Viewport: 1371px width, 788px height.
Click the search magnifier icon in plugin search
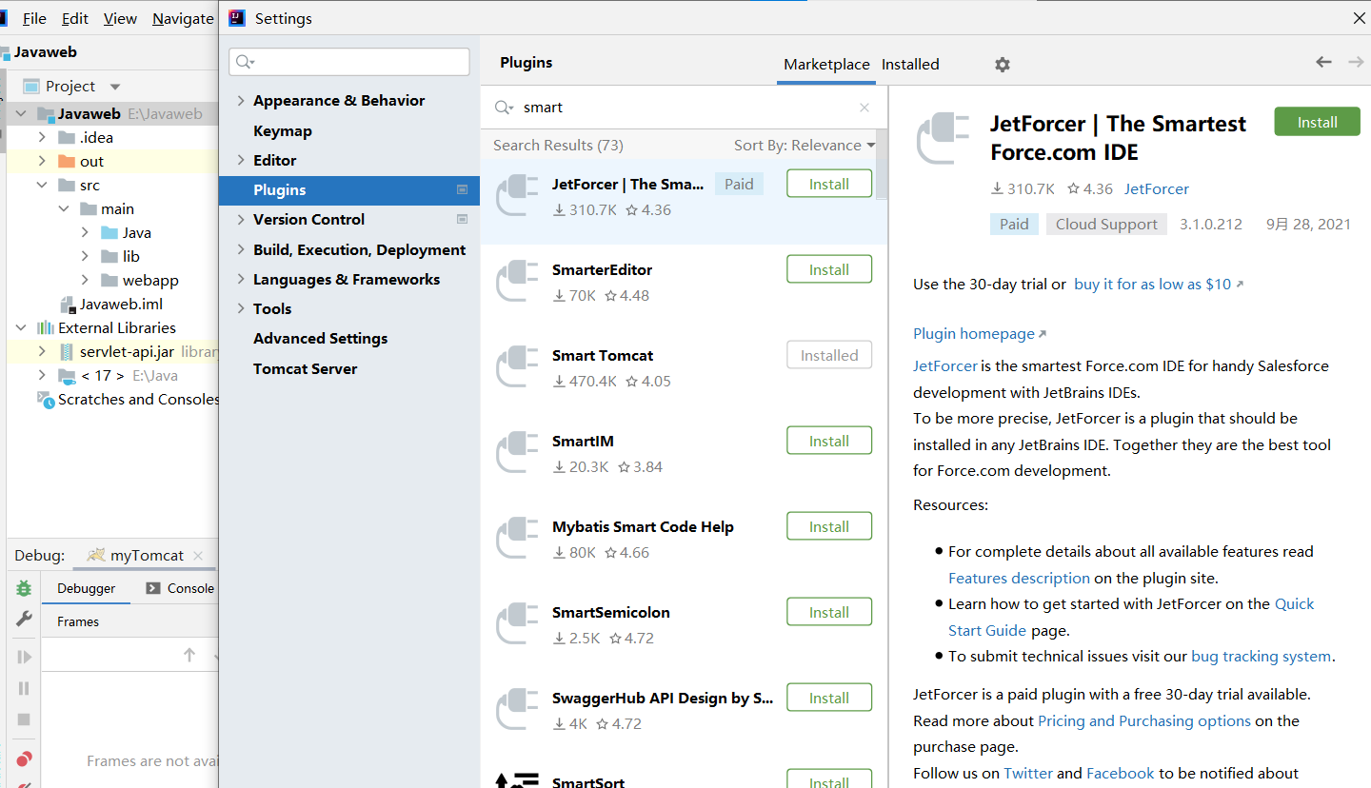tap(504, 108)
